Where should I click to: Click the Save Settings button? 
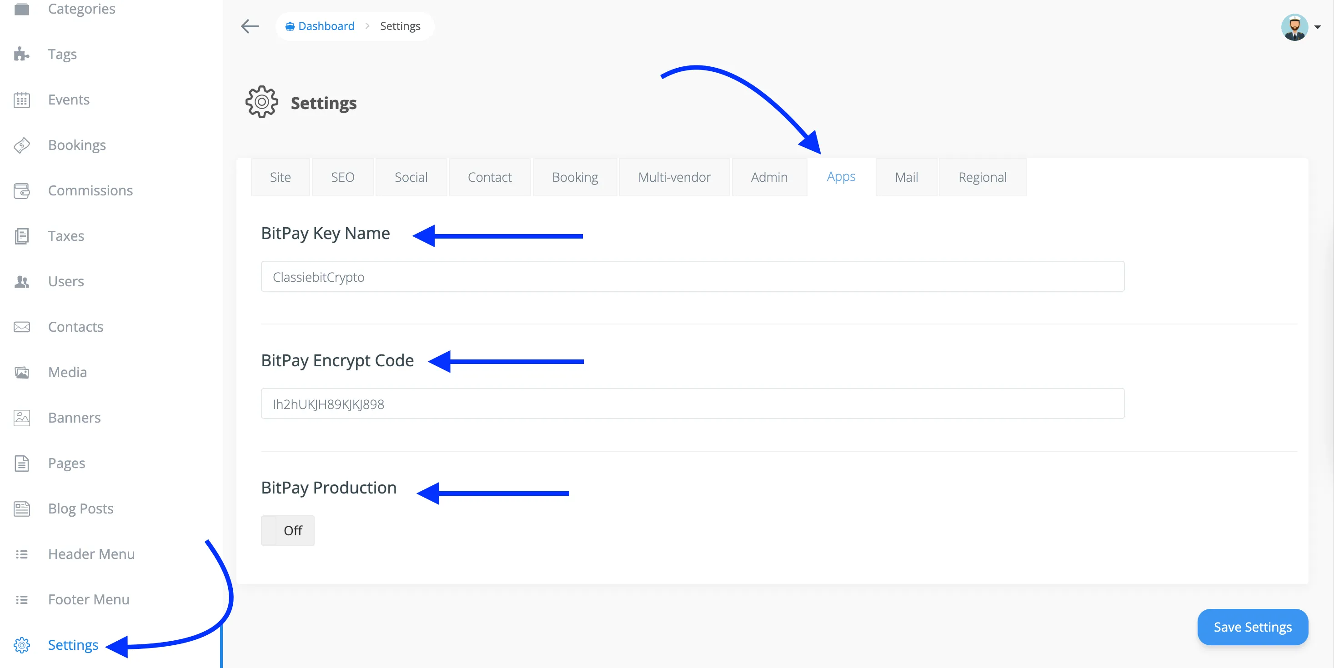pyautogui.click(x=1252, y=627)
